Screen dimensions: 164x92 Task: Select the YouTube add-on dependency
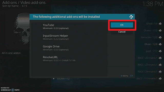pos(69,27)
